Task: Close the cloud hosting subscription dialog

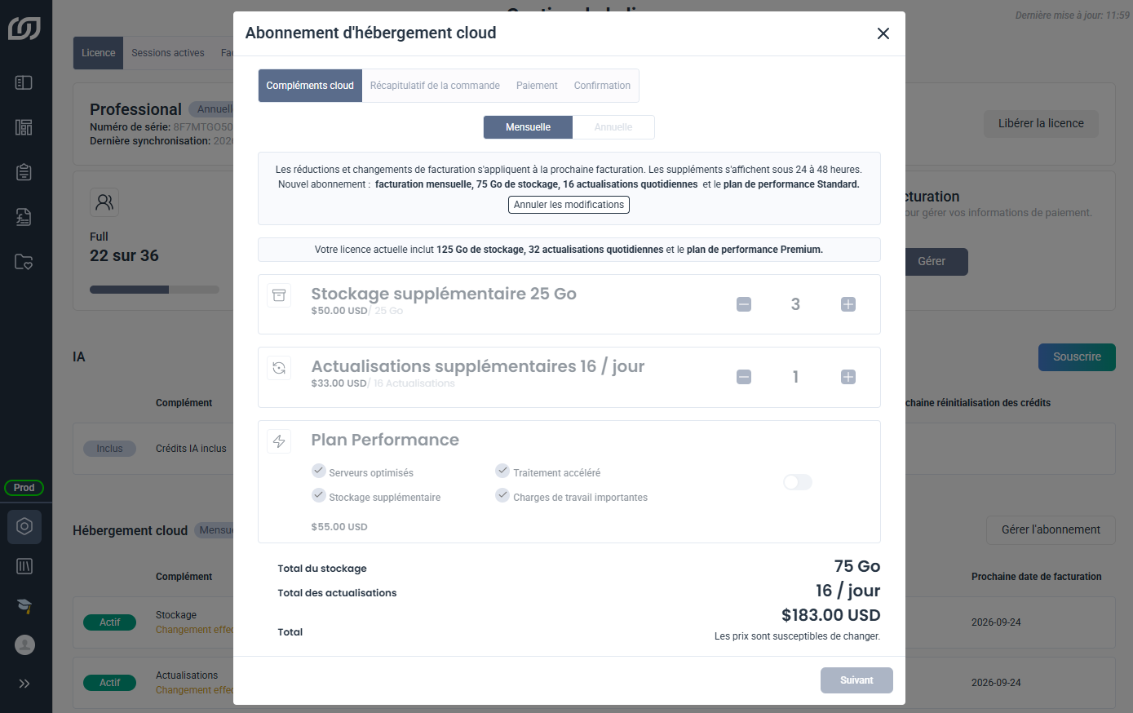Action: [883, 33]
